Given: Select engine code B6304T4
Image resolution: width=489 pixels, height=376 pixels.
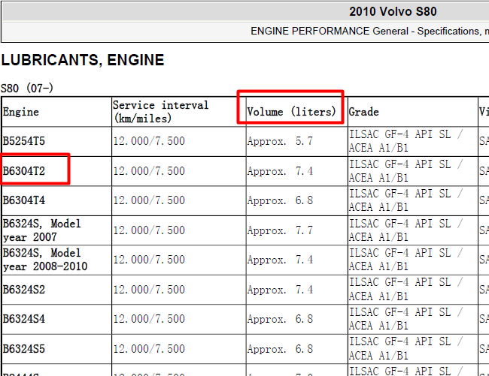Looking at the screenshot, I should point(24,200).
